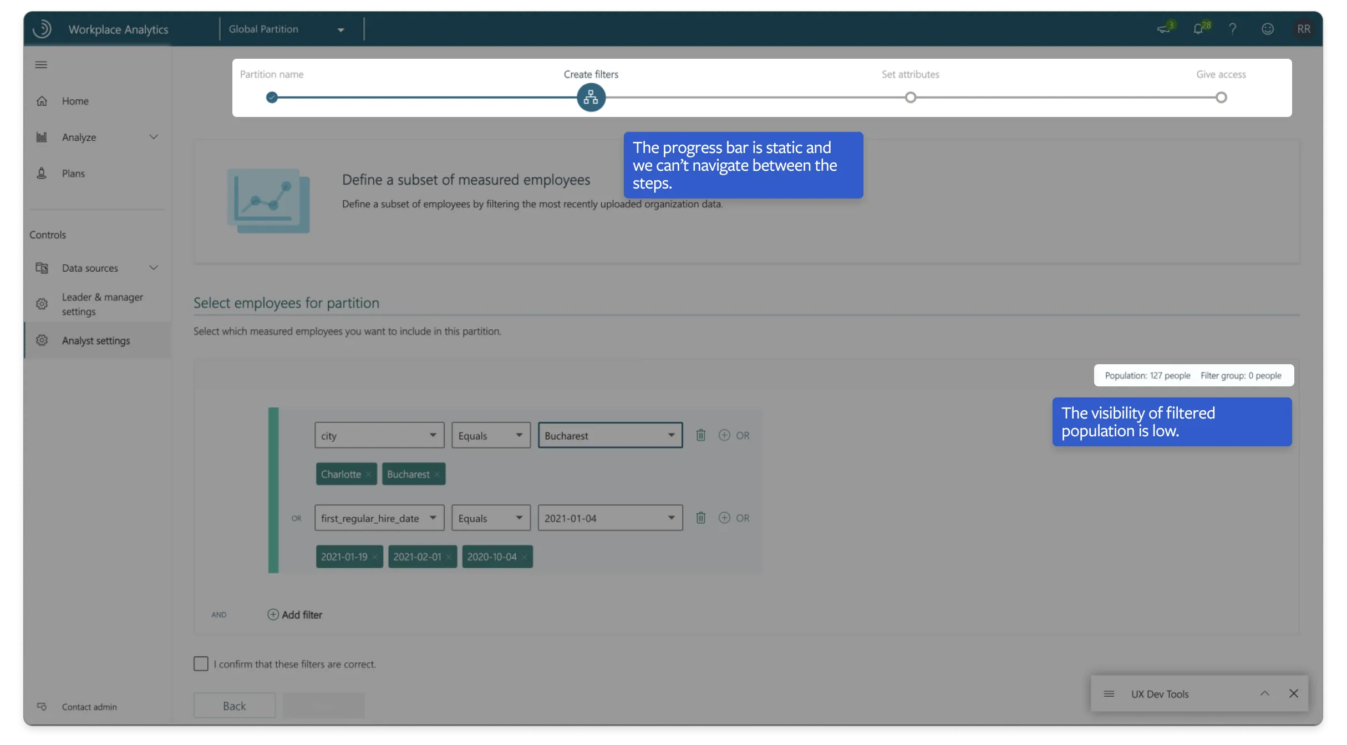1347x745 pixels.
Task: Open Analyst settings in sidebar
Action: point(96,340)
